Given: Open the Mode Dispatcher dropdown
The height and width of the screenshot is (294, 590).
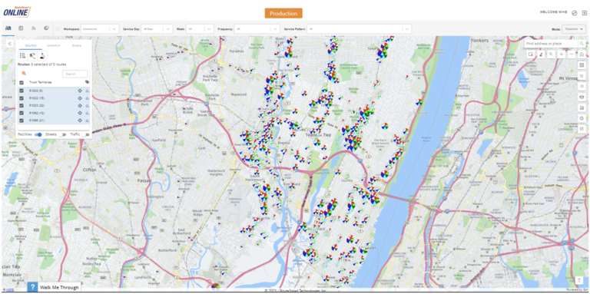Looking at the screenshot, I should point(575,29).
